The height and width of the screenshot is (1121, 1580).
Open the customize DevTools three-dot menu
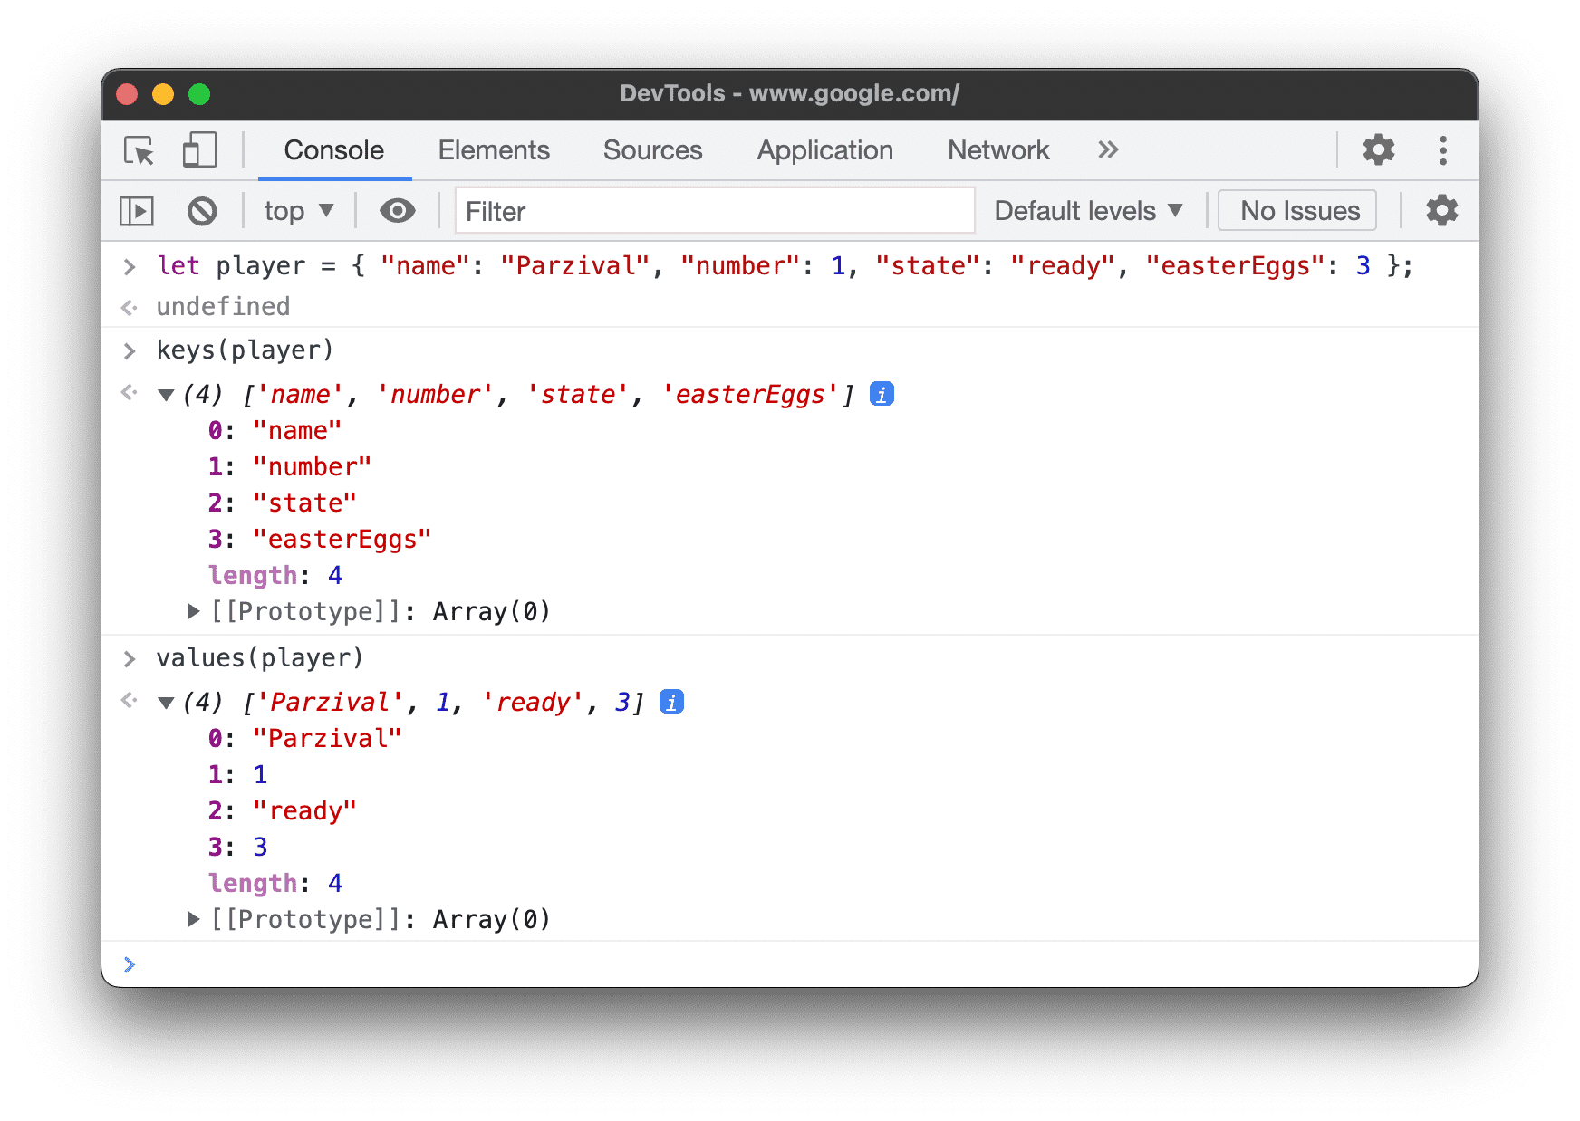click(x=1442, y=150)
